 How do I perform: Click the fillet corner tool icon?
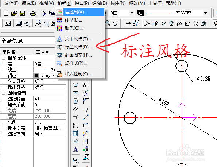(x=86, y=101)
